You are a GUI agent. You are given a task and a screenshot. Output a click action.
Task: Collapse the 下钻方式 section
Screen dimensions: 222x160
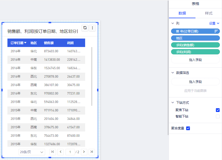coord(173,103)
